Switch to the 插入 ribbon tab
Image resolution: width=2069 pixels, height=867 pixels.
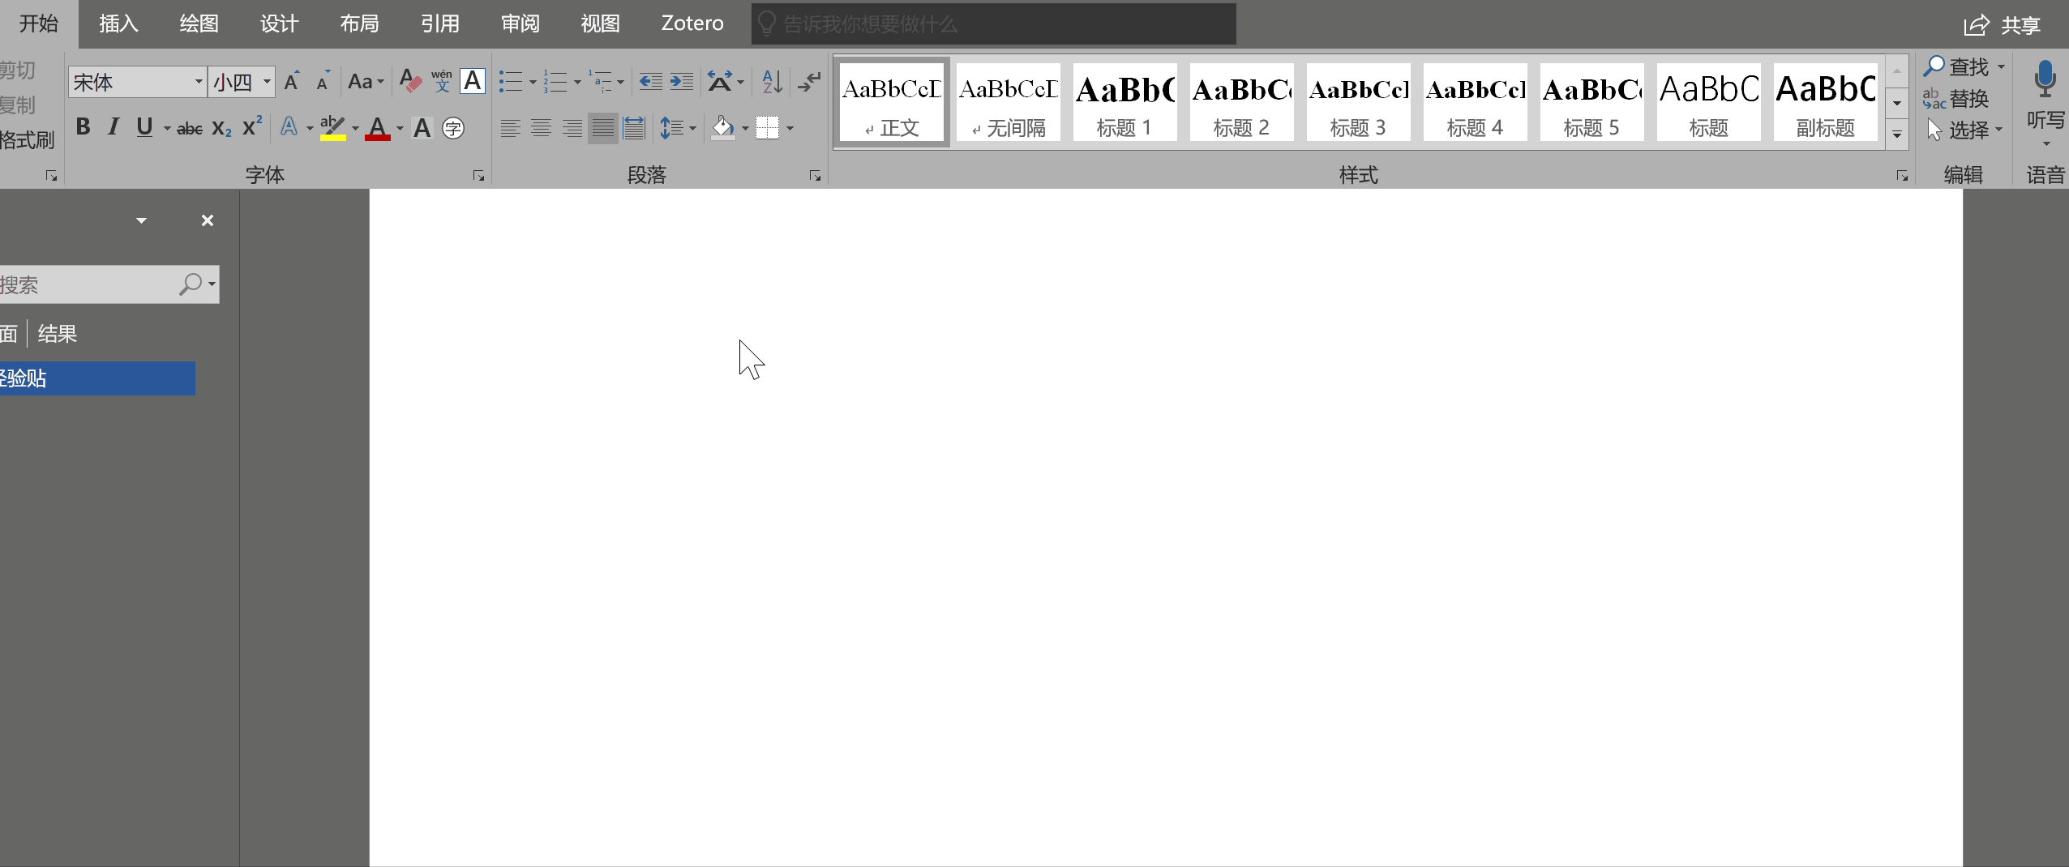click(118, 24)
